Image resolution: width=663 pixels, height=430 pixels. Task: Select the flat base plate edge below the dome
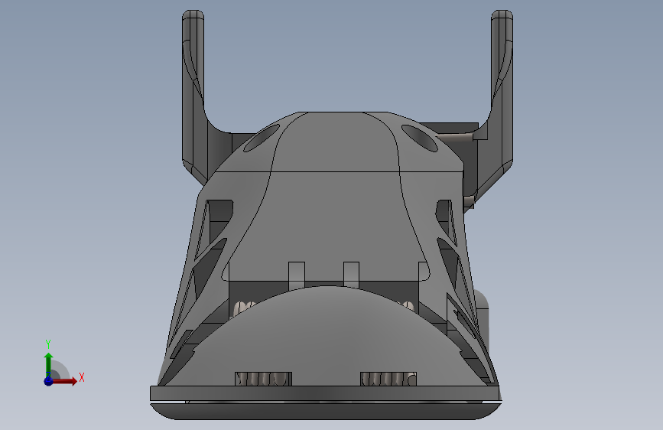coord(326,393)
